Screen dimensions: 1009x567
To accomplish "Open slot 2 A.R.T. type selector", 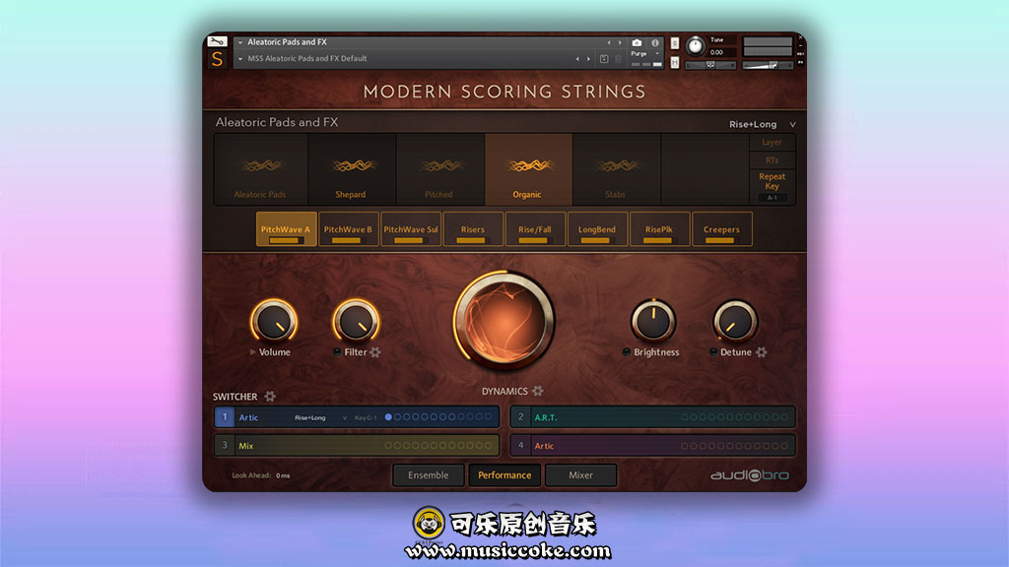I will 546,417.
